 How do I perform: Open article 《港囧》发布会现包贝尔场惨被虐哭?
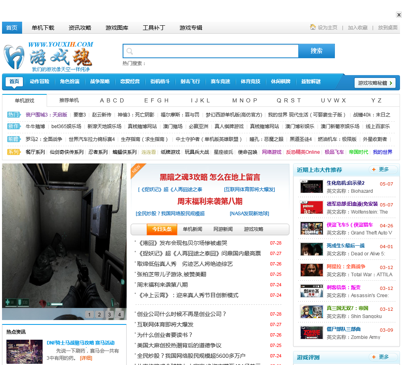182,243
